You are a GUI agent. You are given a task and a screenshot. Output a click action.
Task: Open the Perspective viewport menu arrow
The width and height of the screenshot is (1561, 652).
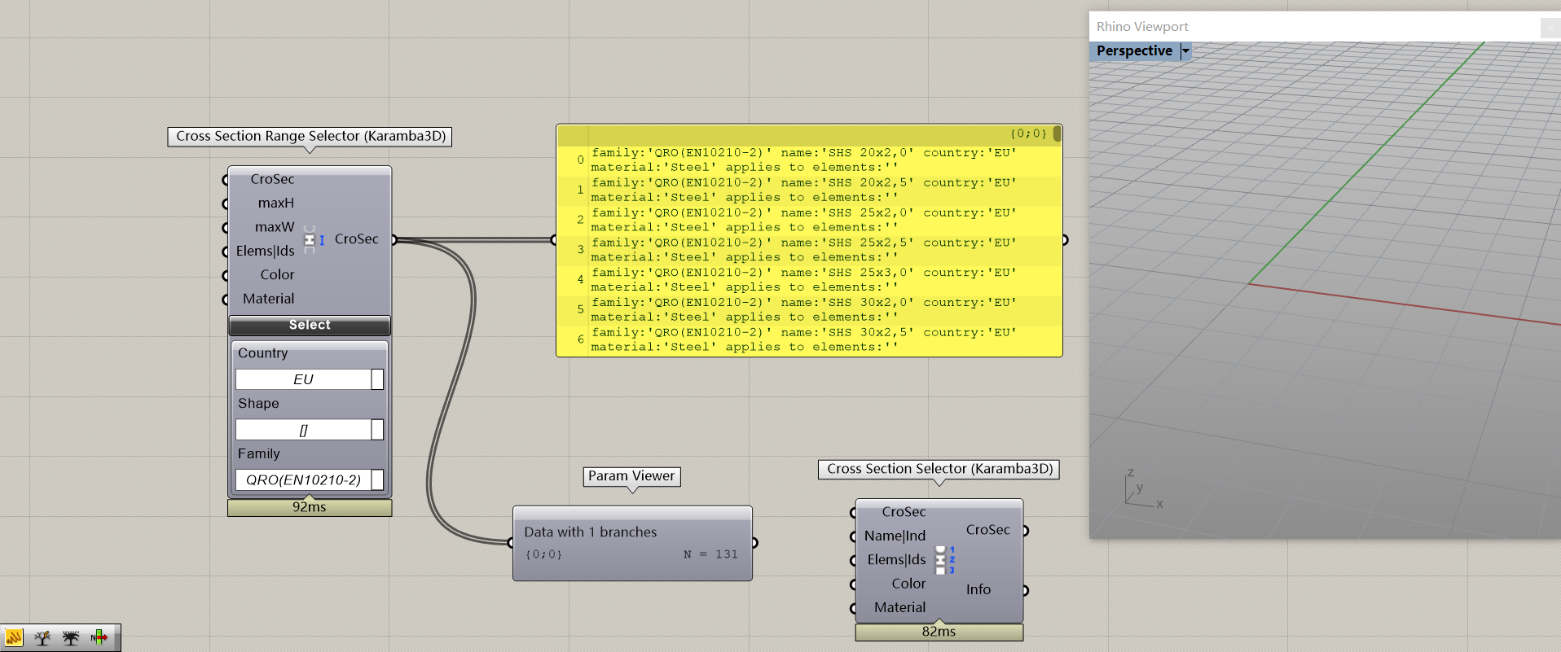(x=1186, y=51)
